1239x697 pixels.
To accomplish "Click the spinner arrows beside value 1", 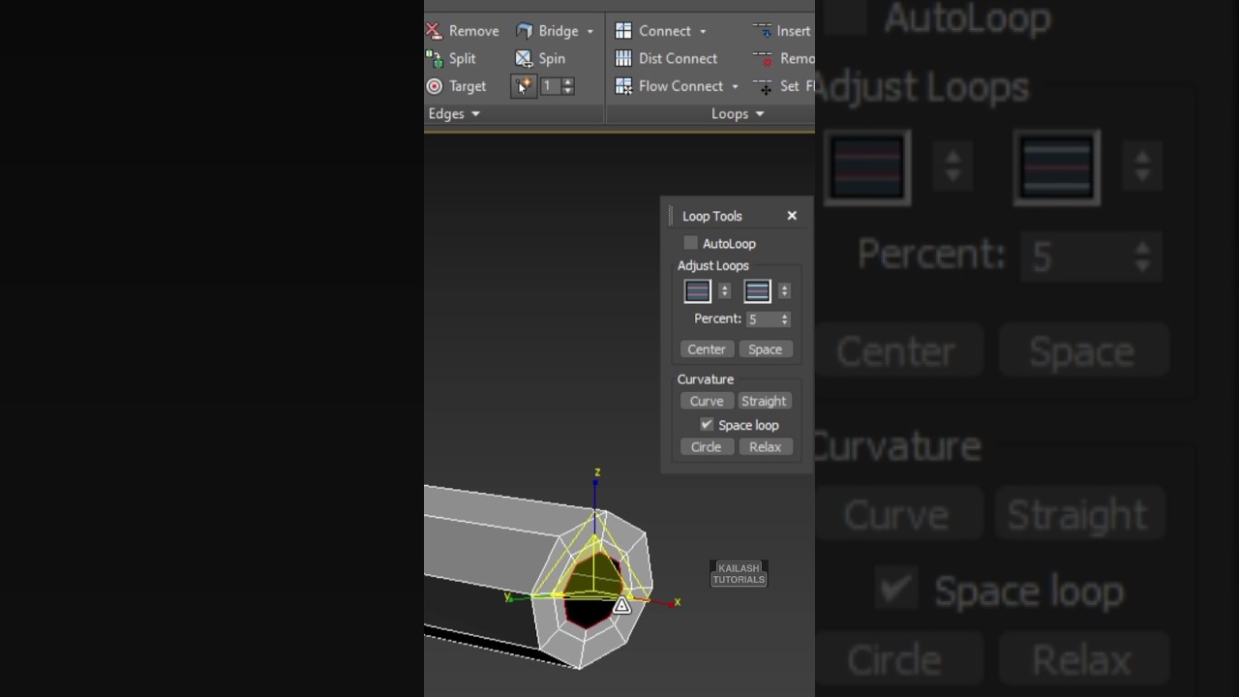I will (x=568, y=86).
